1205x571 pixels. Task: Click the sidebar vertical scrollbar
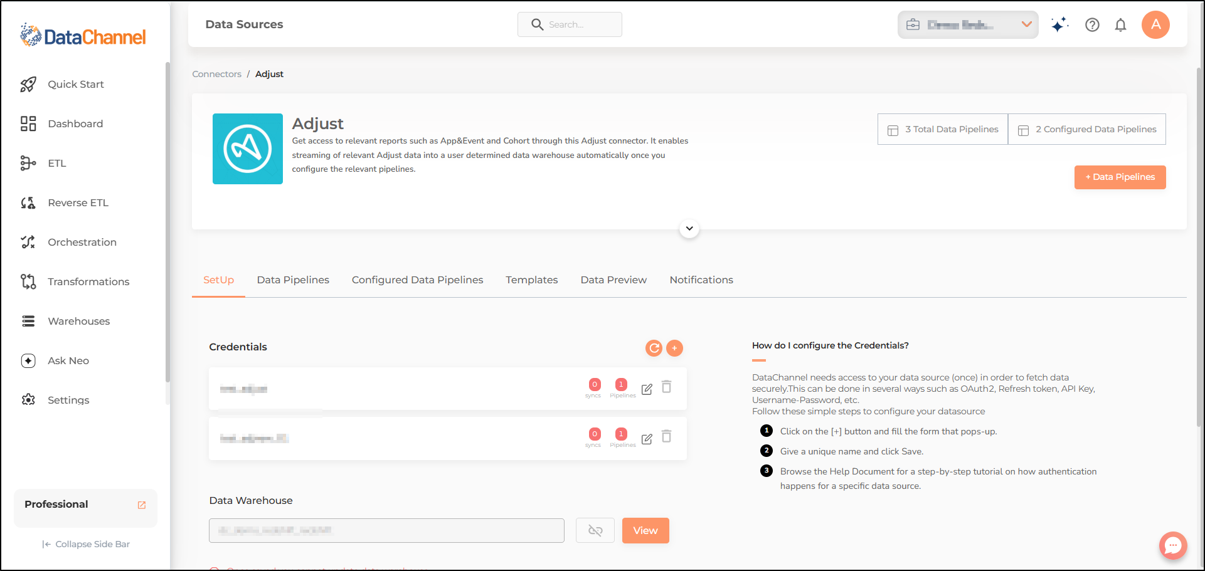point(167,222)
